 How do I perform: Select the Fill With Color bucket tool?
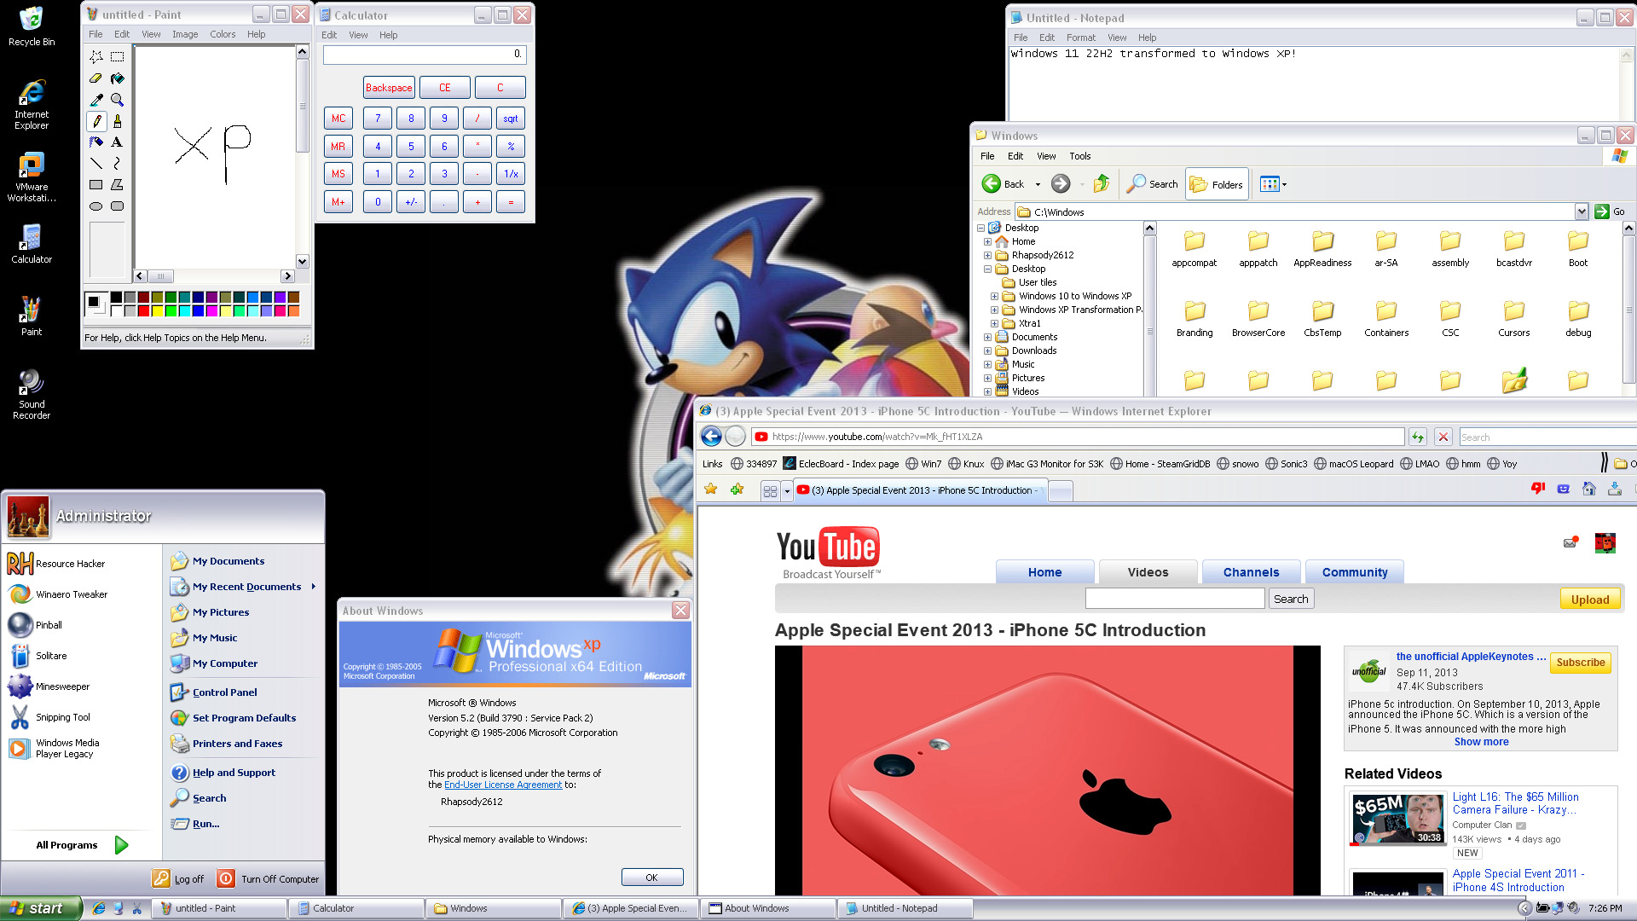(118, 78)
